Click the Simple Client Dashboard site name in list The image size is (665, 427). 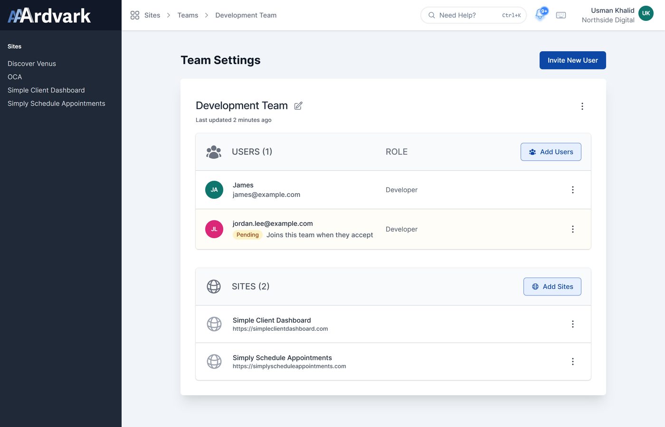[x=272, y=320]
